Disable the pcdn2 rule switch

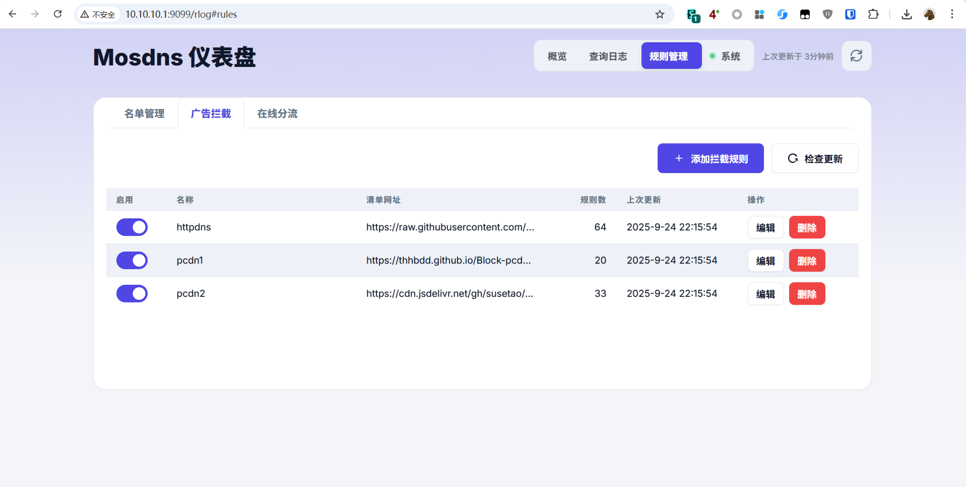pos(132,293)
